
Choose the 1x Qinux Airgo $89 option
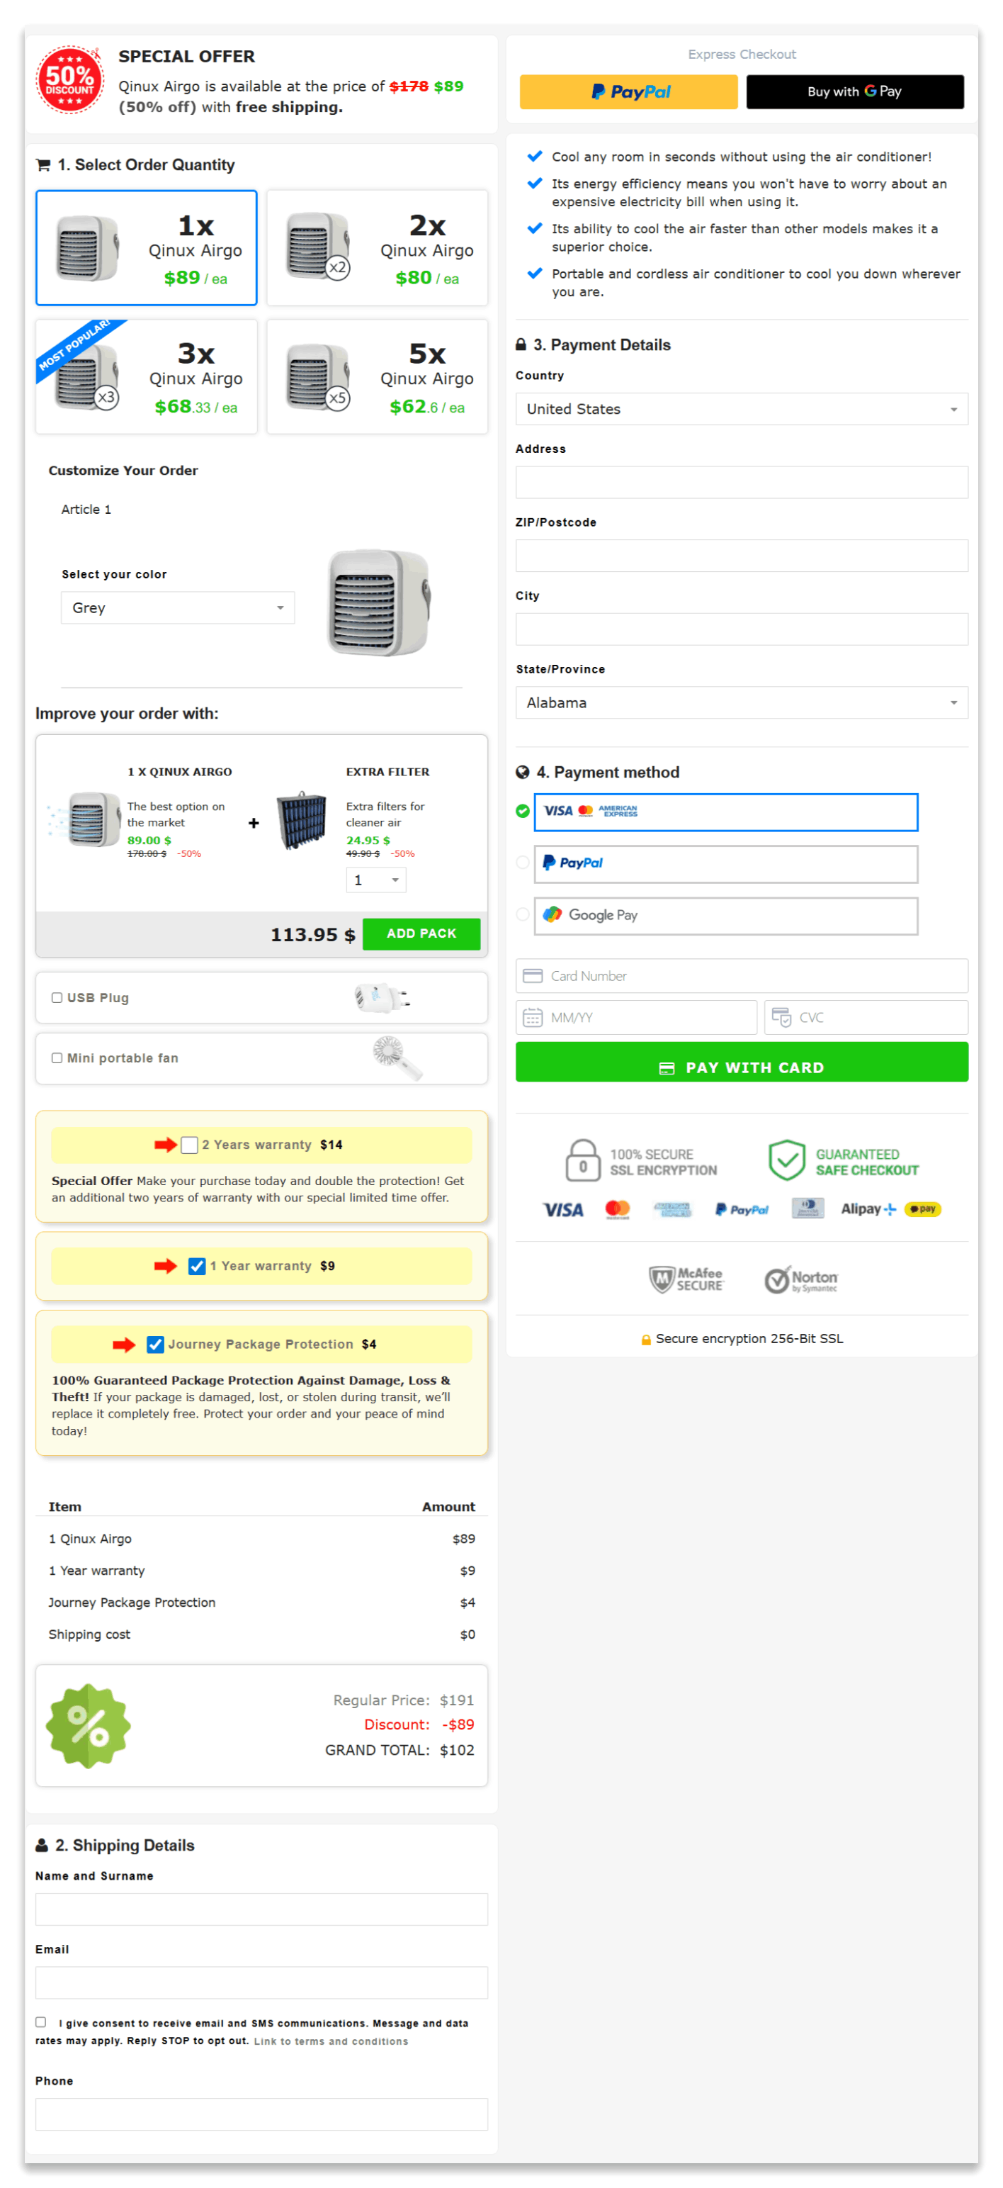[146, 248]
